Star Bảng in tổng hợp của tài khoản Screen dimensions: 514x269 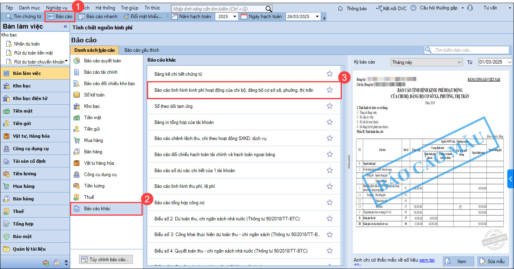point(330,122)
